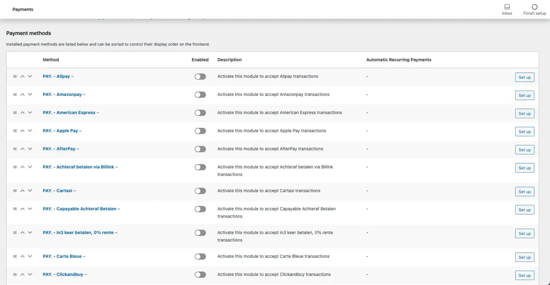Image resolution: width=550 pixels, height=285 pixels.
Task: Turn on in3 keer betalen toggle
Action: click(200, 233)
